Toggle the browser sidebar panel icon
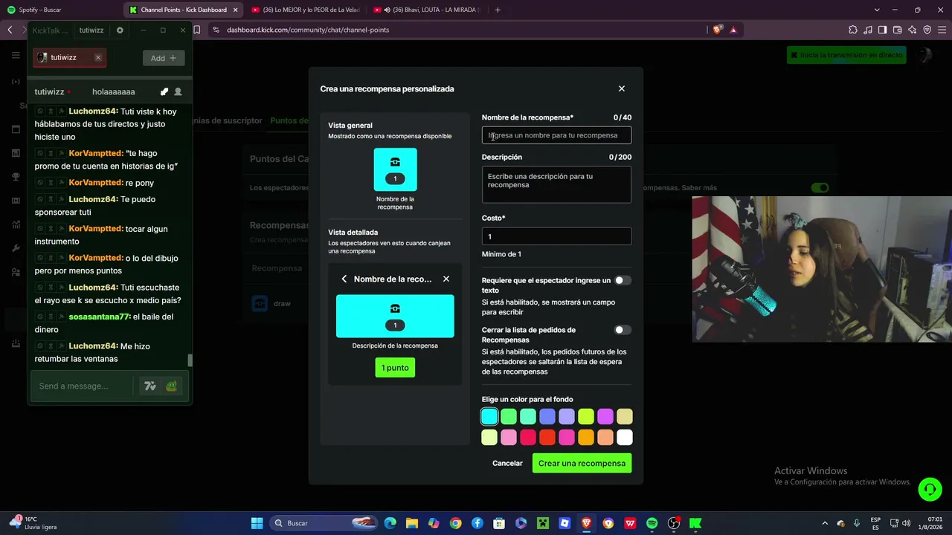This screenshot has height=535, width=952. 882,30
